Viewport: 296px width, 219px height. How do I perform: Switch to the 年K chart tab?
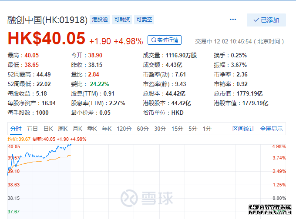(107, 129)
